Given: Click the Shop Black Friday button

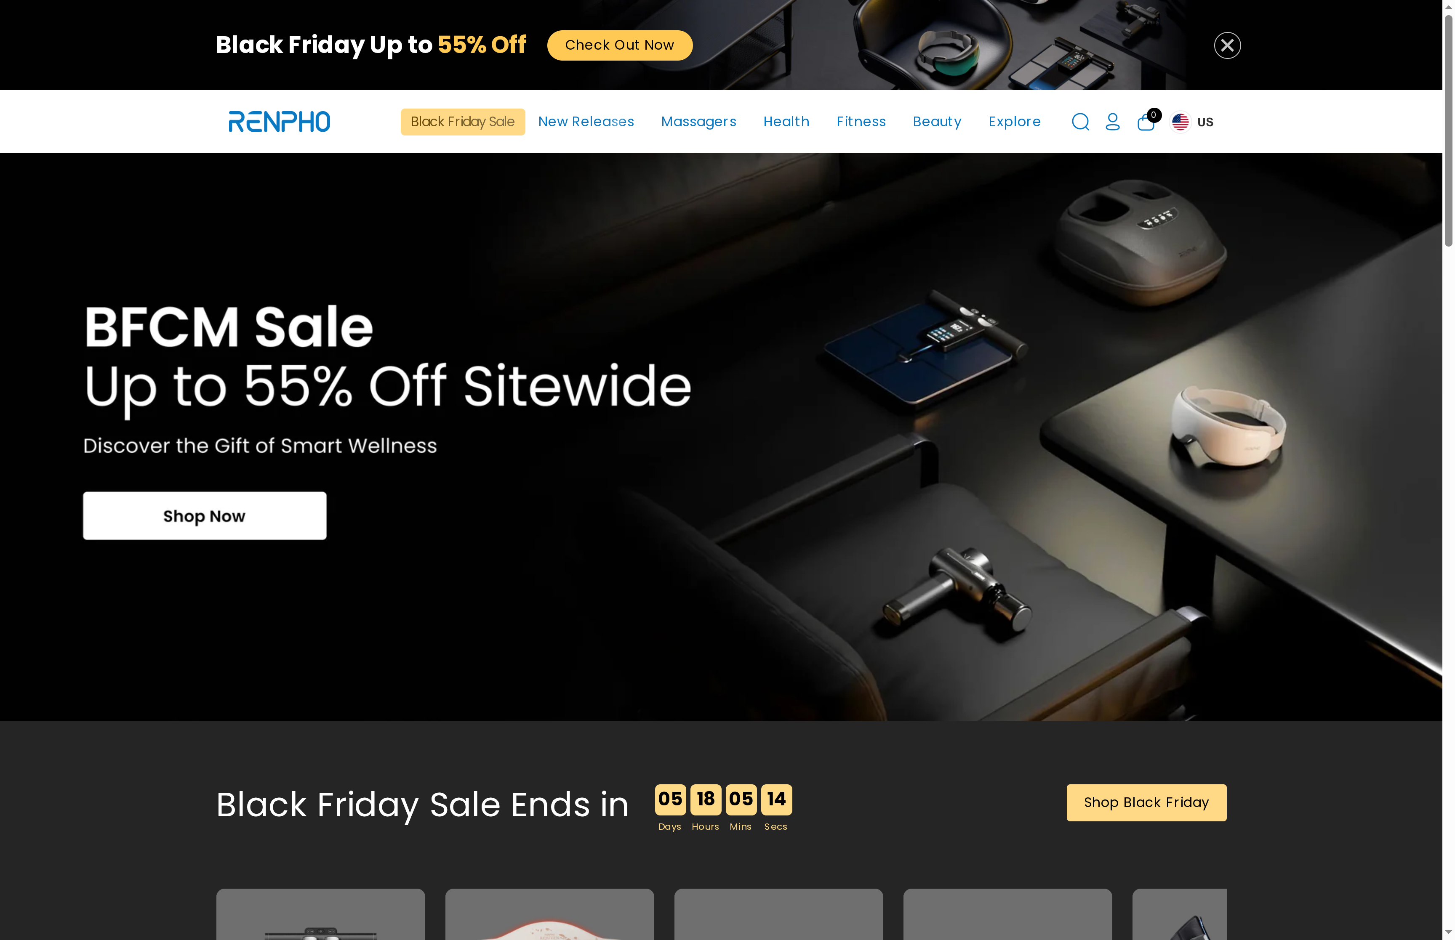Looking at the screenshot, I should pyautogui.click(x=1146, y=802).
